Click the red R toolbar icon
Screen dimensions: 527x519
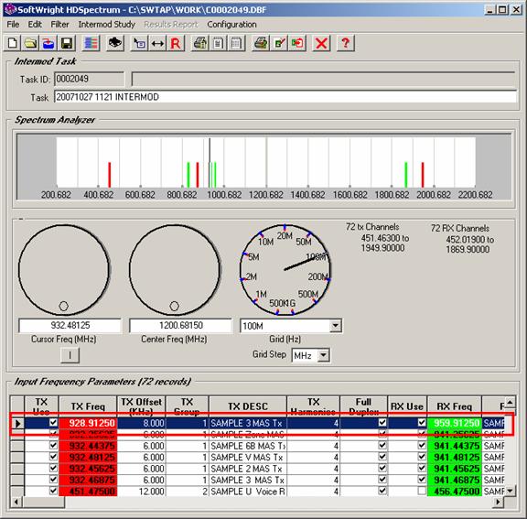click(x=176, y=43)
